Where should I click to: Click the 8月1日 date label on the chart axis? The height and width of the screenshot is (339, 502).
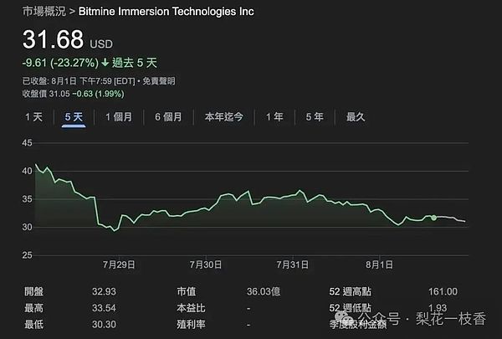377,264
